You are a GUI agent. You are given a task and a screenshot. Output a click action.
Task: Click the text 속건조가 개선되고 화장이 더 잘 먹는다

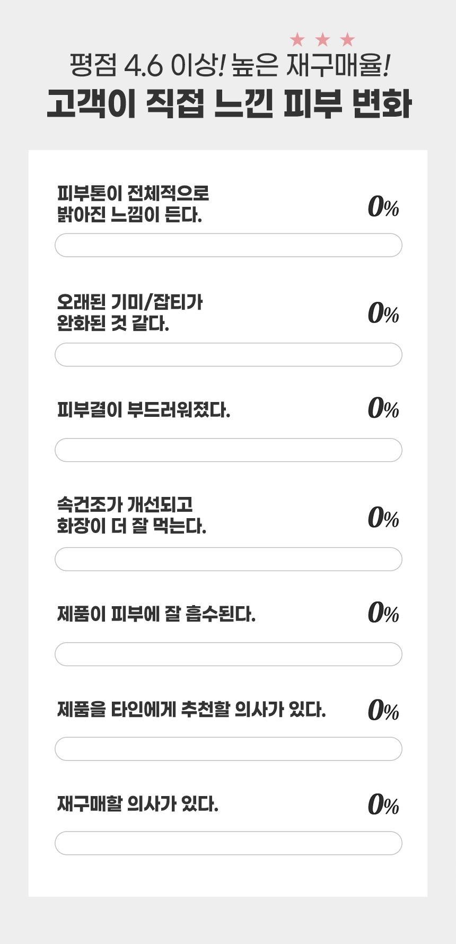(x=131, y=515)
